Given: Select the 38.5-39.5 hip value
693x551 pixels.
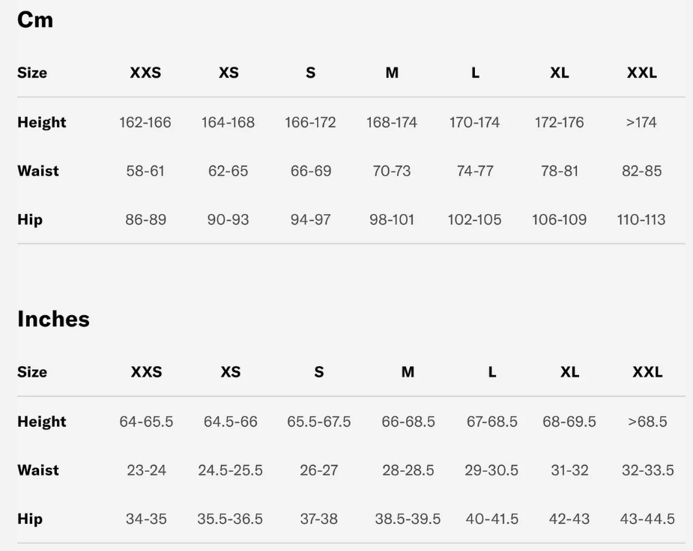Looking at the screenshot, I should pos(408,520).
